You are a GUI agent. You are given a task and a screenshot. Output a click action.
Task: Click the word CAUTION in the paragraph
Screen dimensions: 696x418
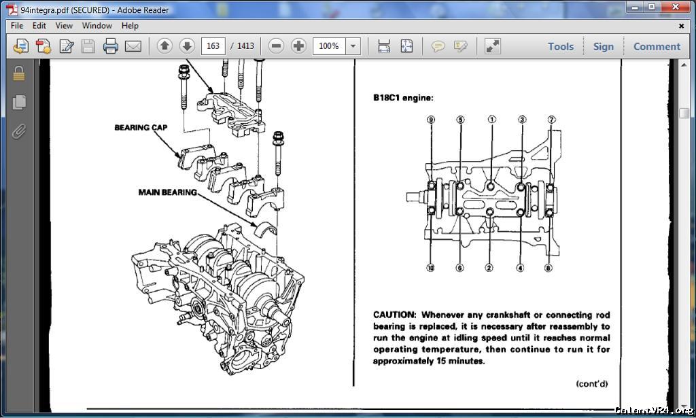click(395, 315)
